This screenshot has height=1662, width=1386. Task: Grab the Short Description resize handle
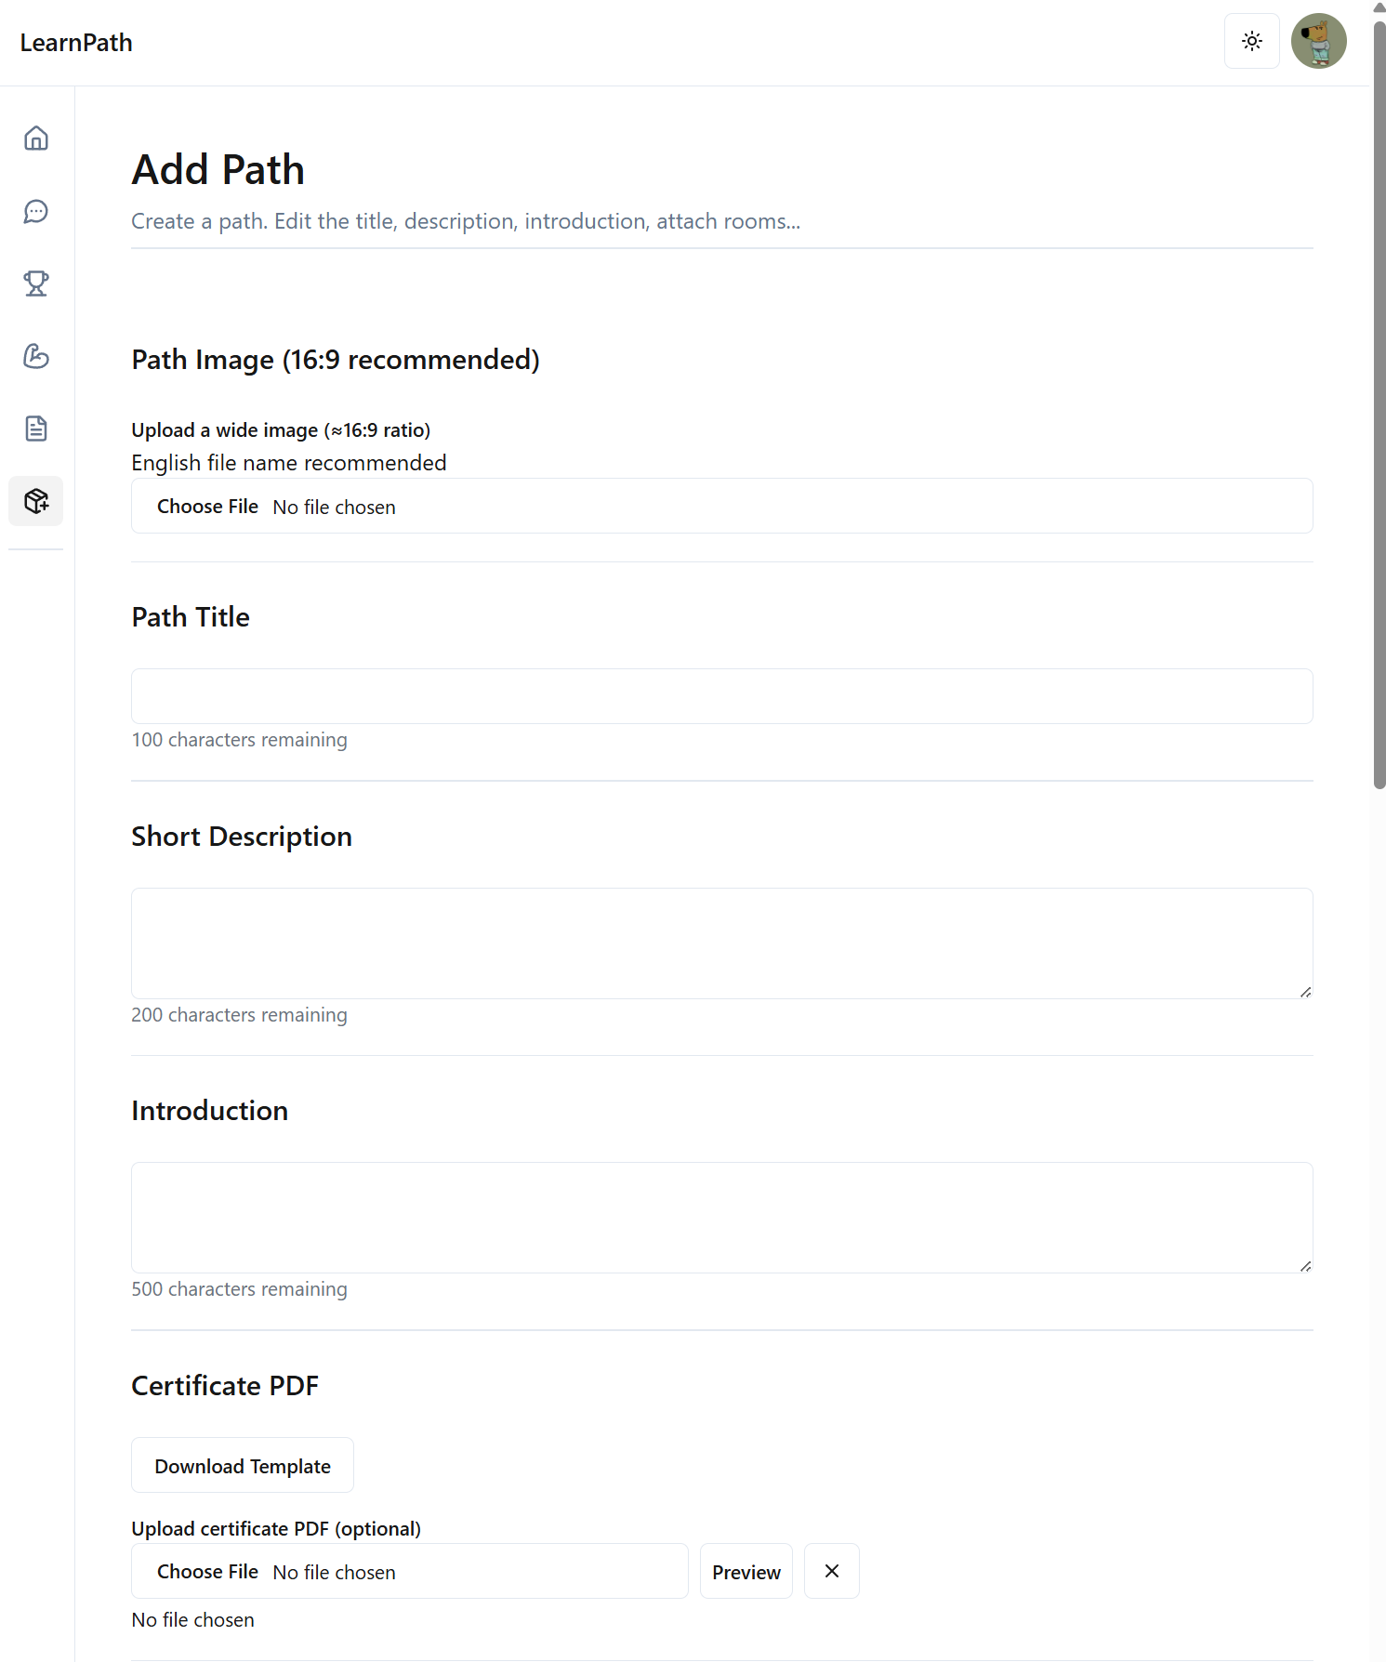[1305, 992]
